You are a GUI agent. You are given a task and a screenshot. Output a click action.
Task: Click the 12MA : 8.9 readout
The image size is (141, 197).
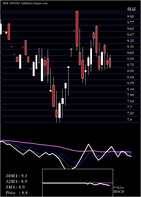point(16,182)
